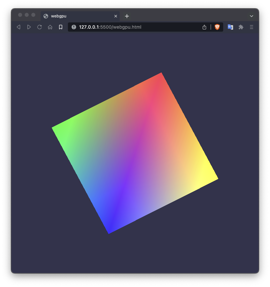
Task: Bookmark the webgpu page
Action: tap(60, 27)
